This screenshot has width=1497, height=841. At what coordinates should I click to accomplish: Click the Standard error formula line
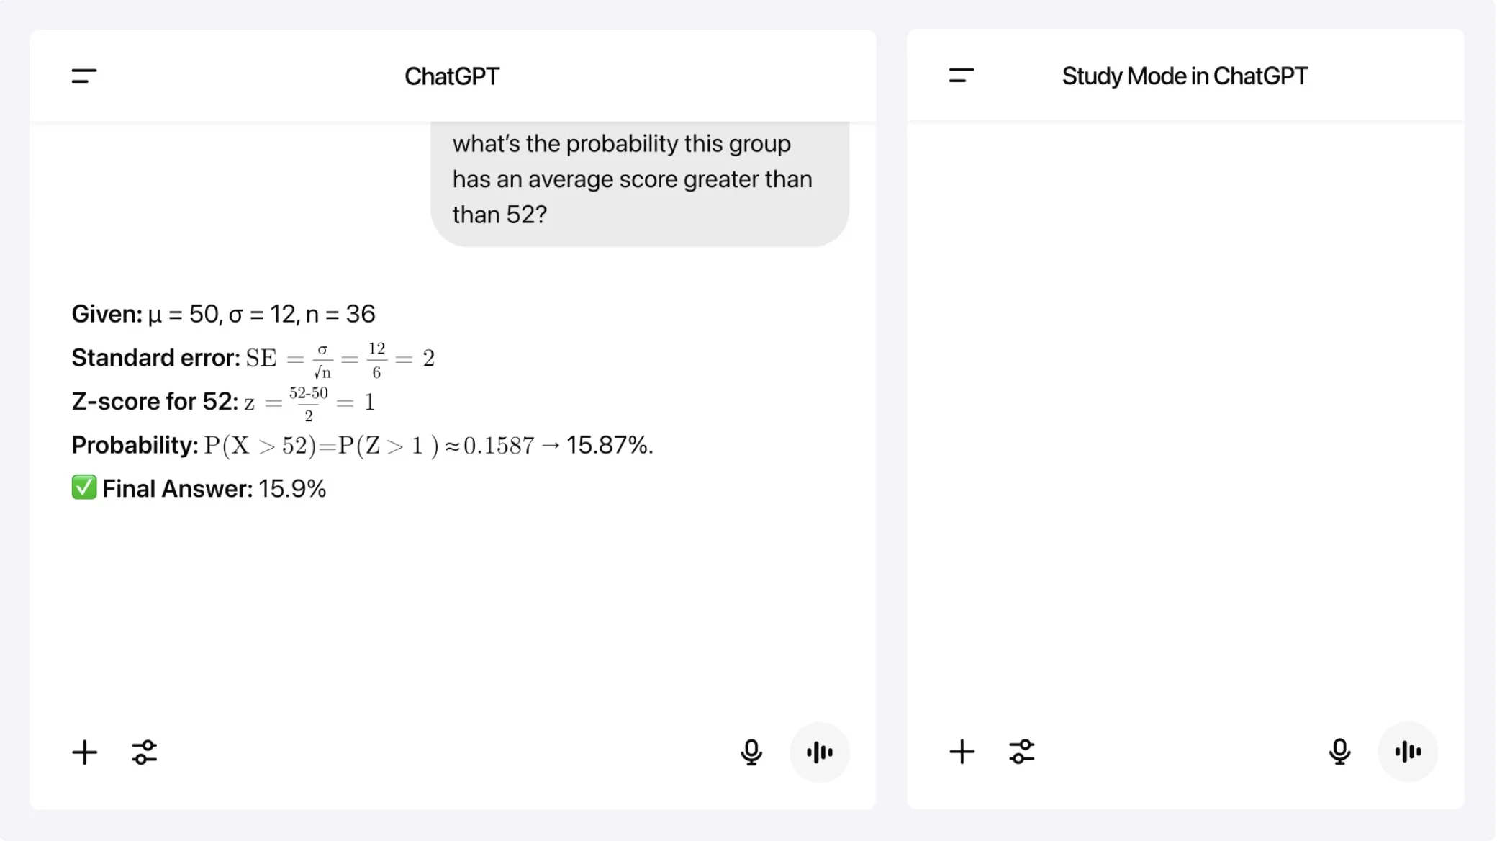253,359
